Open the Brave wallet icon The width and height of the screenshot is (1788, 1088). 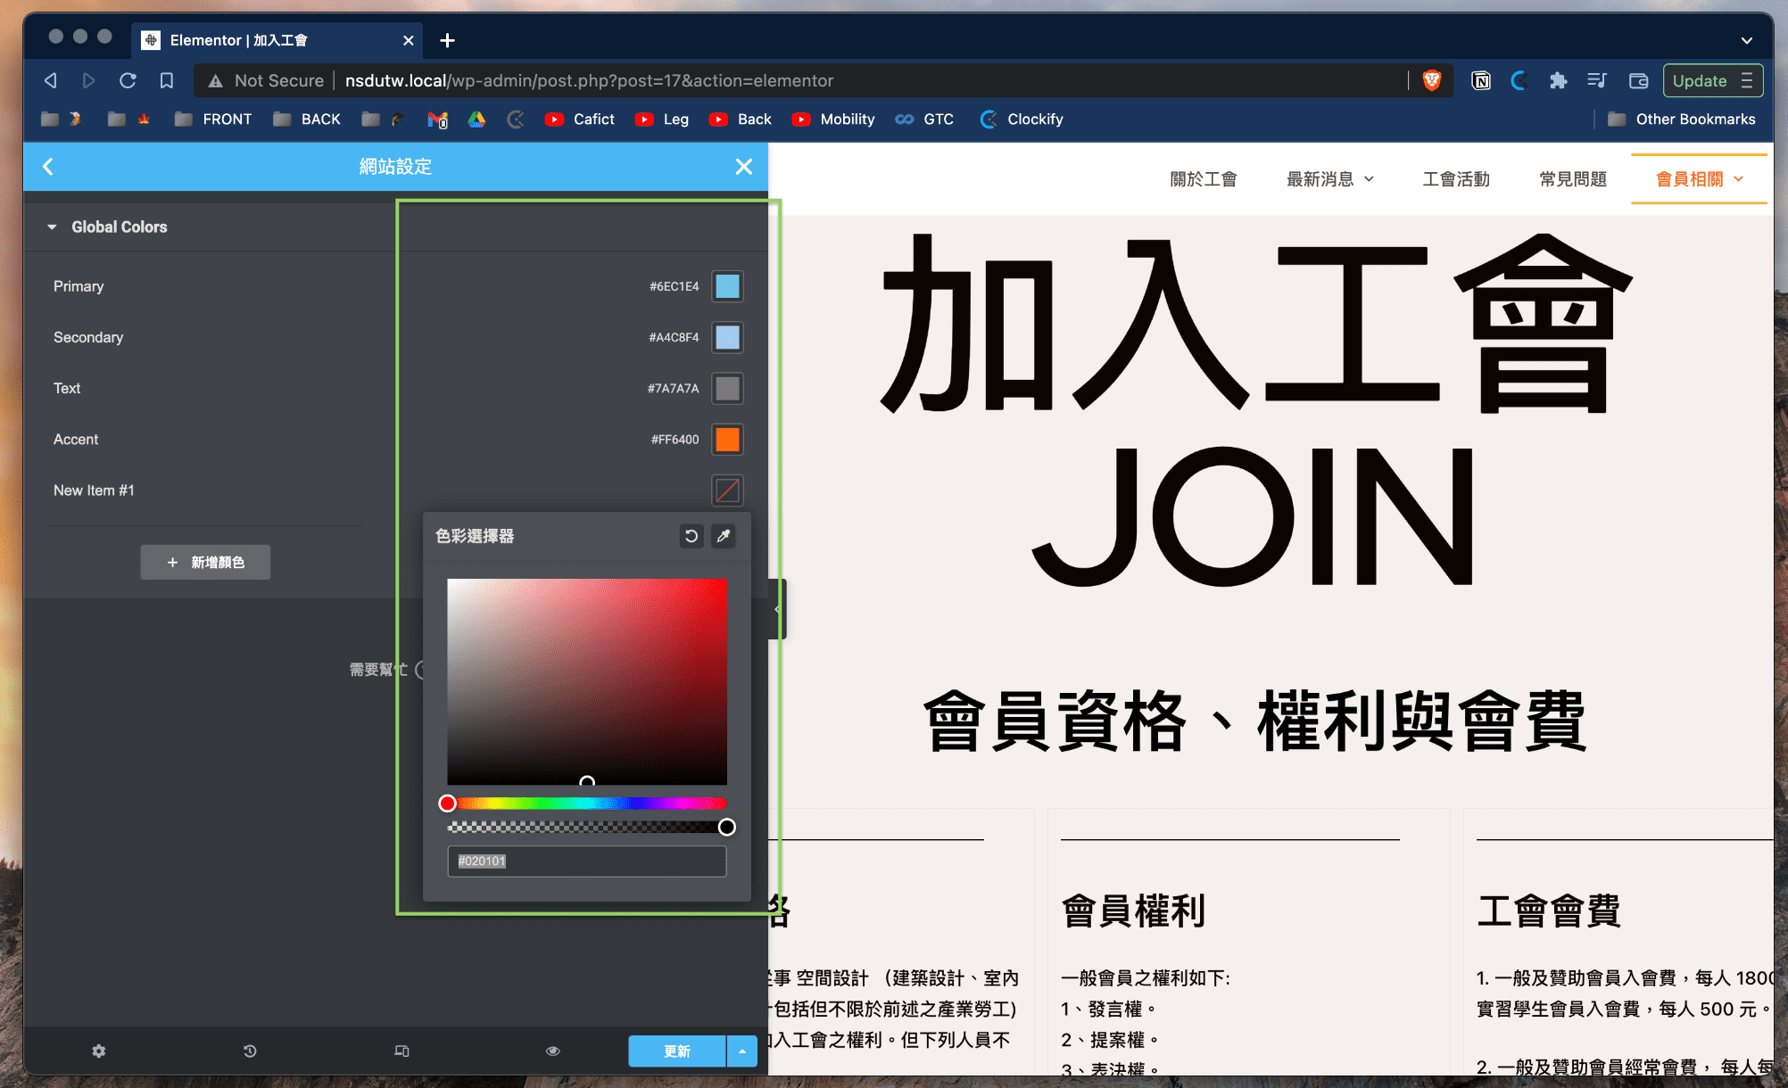1638,80
